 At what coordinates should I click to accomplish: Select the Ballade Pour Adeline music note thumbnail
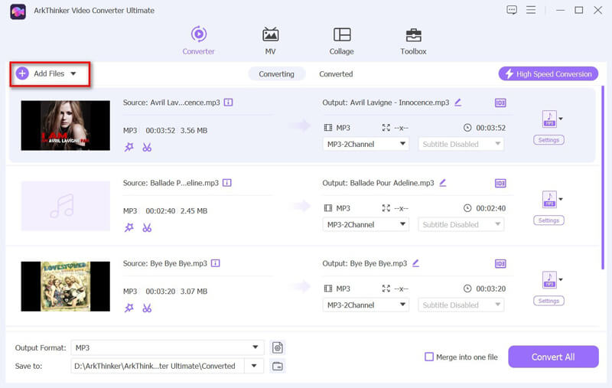point(66,206)
